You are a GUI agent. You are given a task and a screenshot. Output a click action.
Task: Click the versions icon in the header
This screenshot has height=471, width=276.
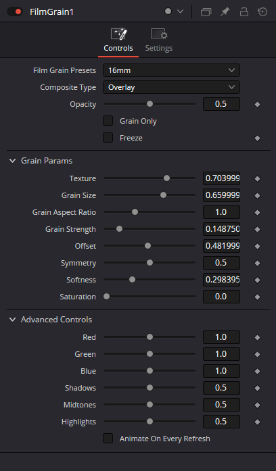click(x=206, y=11)
